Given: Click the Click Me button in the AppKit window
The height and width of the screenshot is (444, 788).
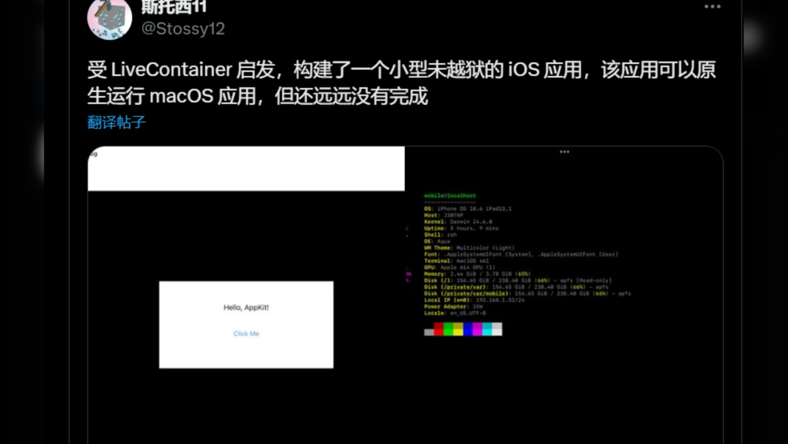Looking at the screenshot, I should [246, 333].
